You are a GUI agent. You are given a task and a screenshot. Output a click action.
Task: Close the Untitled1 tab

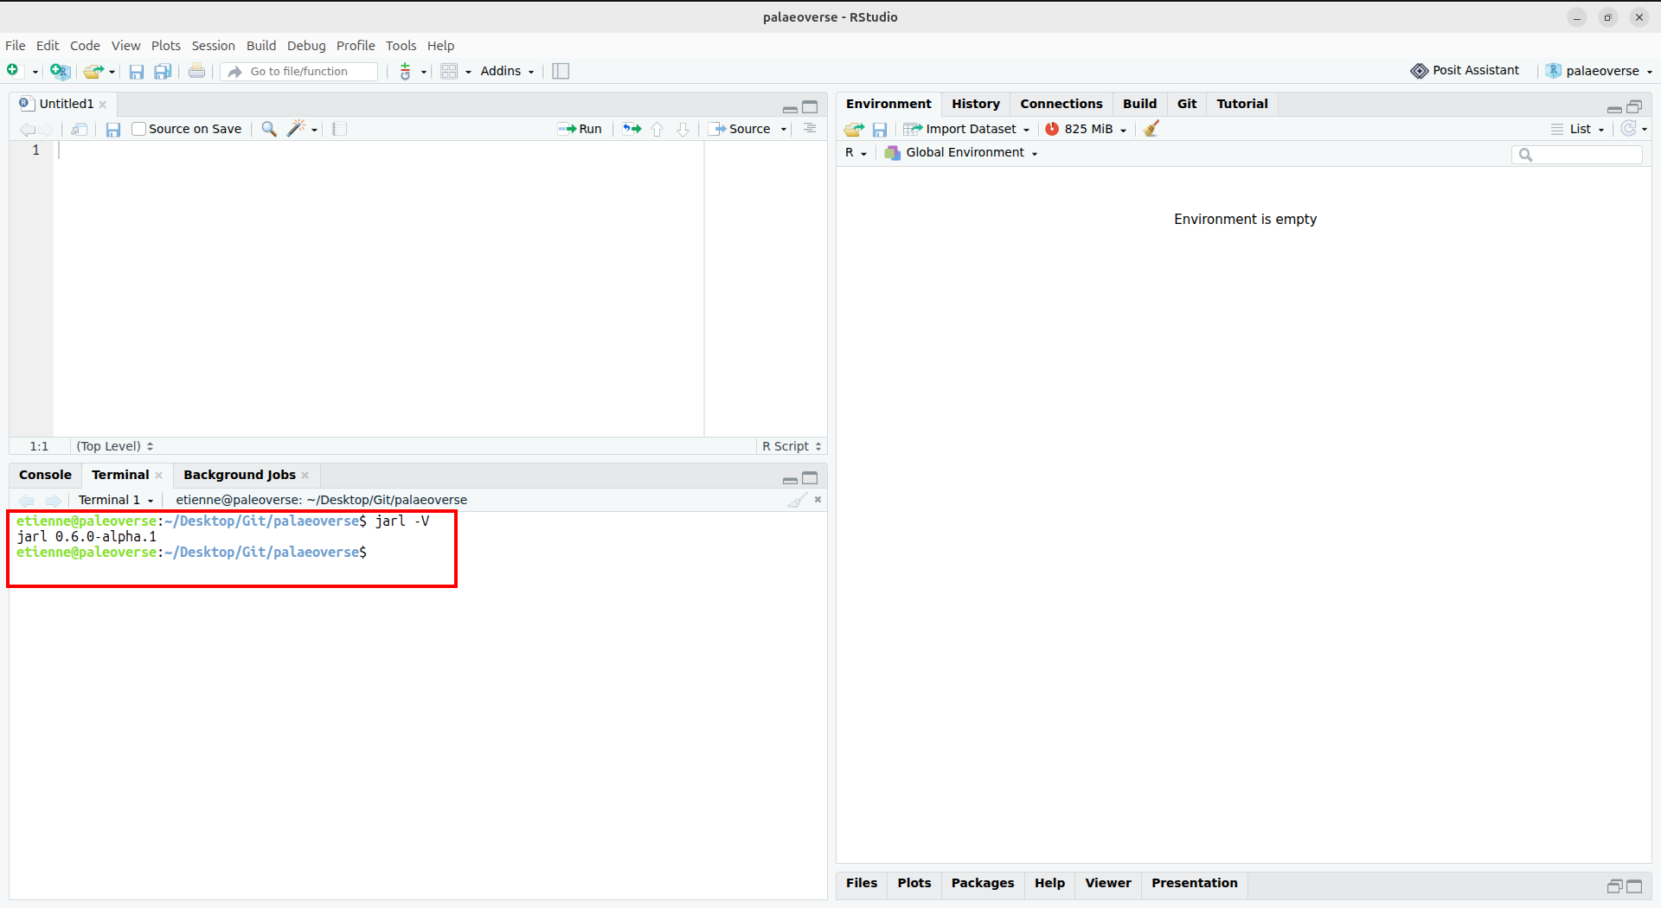coord(103,105)
